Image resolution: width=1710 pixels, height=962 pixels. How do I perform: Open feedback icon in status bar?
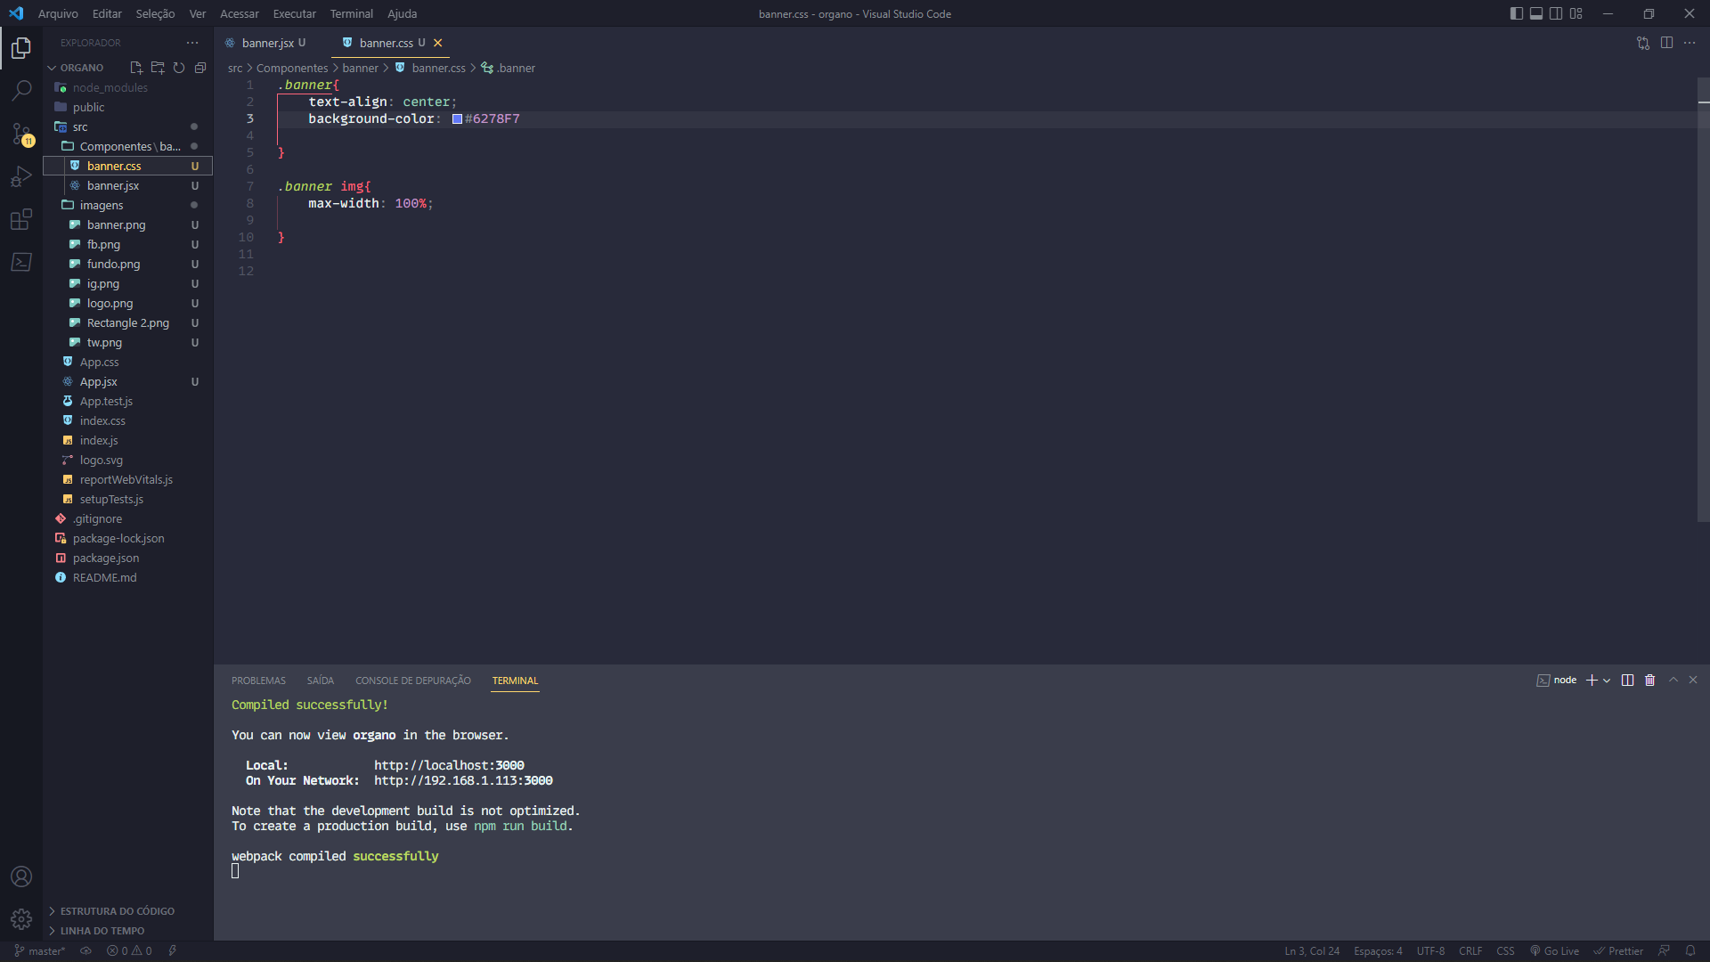[x=1664, y=950]
